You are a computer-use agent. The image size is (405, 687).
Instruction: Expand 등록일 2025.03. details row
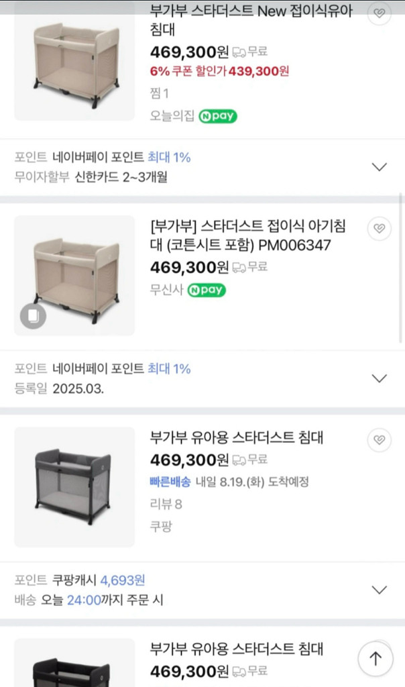(x=380, y=378)
